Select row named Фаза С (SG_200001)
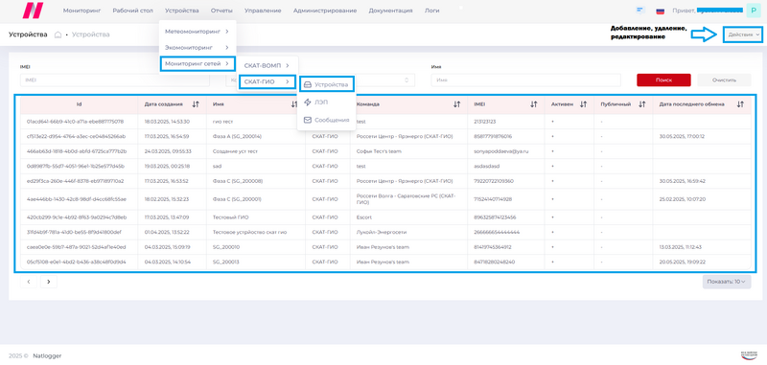The image size is (767, 365). [x=385, y=199]
